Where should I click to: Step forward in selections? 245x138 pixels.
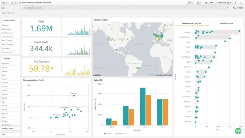tap(14, 8)
